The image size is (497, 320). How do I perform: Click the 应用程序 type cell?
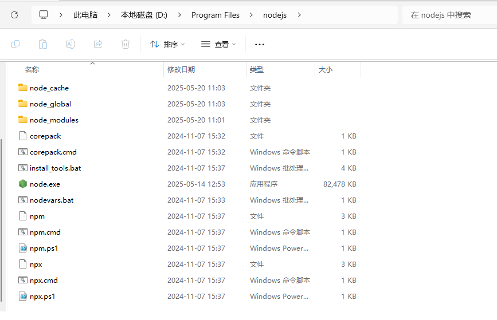coord(263,184)
